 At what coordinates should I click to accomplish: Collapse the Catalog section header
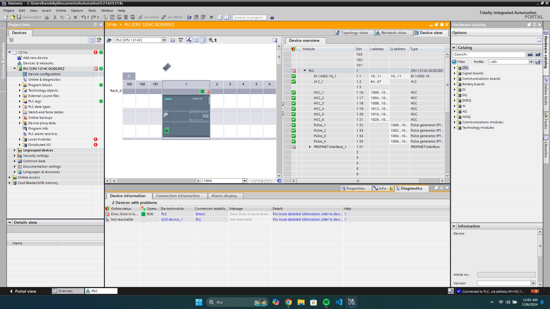[x=454, y=48]
